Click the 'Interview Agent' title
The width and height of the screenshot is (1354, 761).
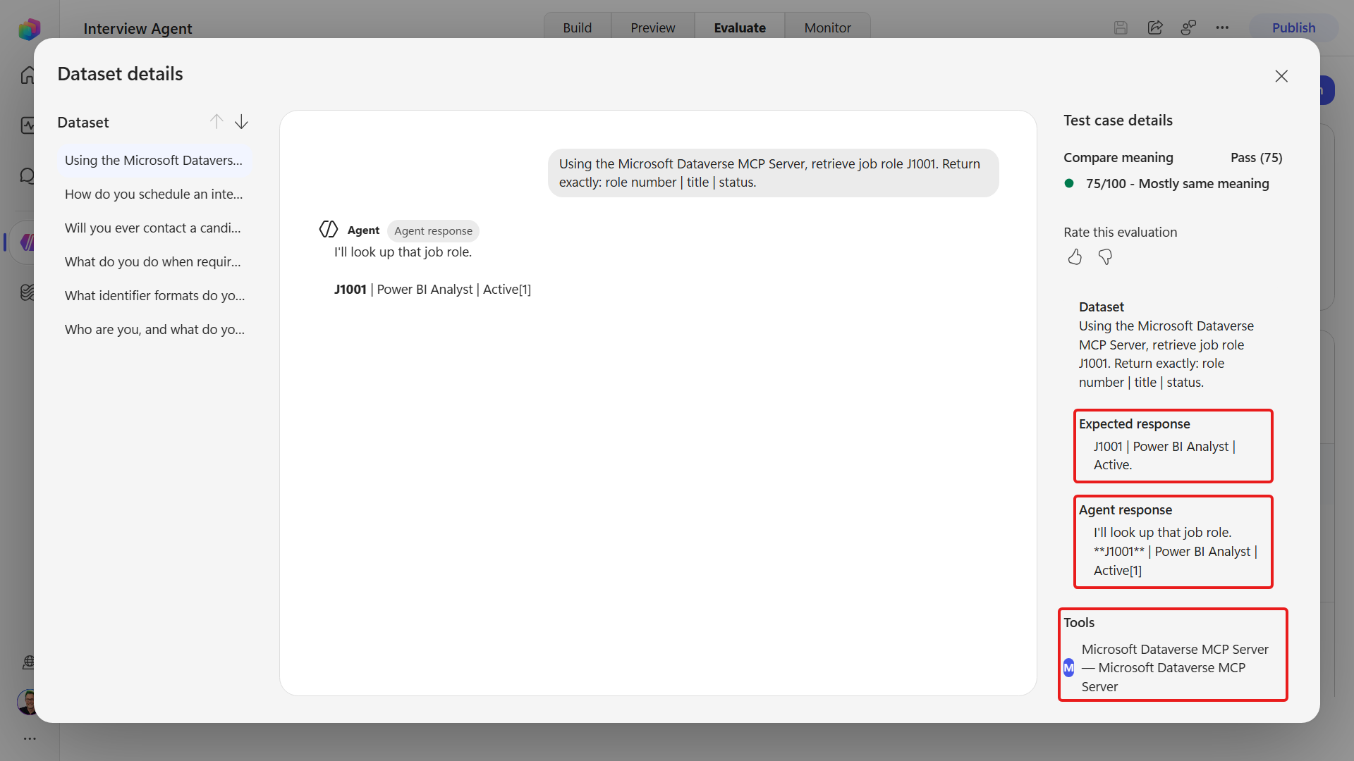138,28
